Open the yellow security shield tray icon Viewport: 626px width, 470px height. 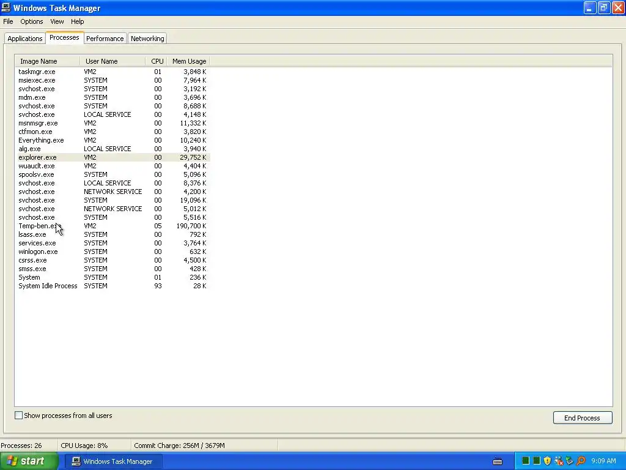coord(547,461)
